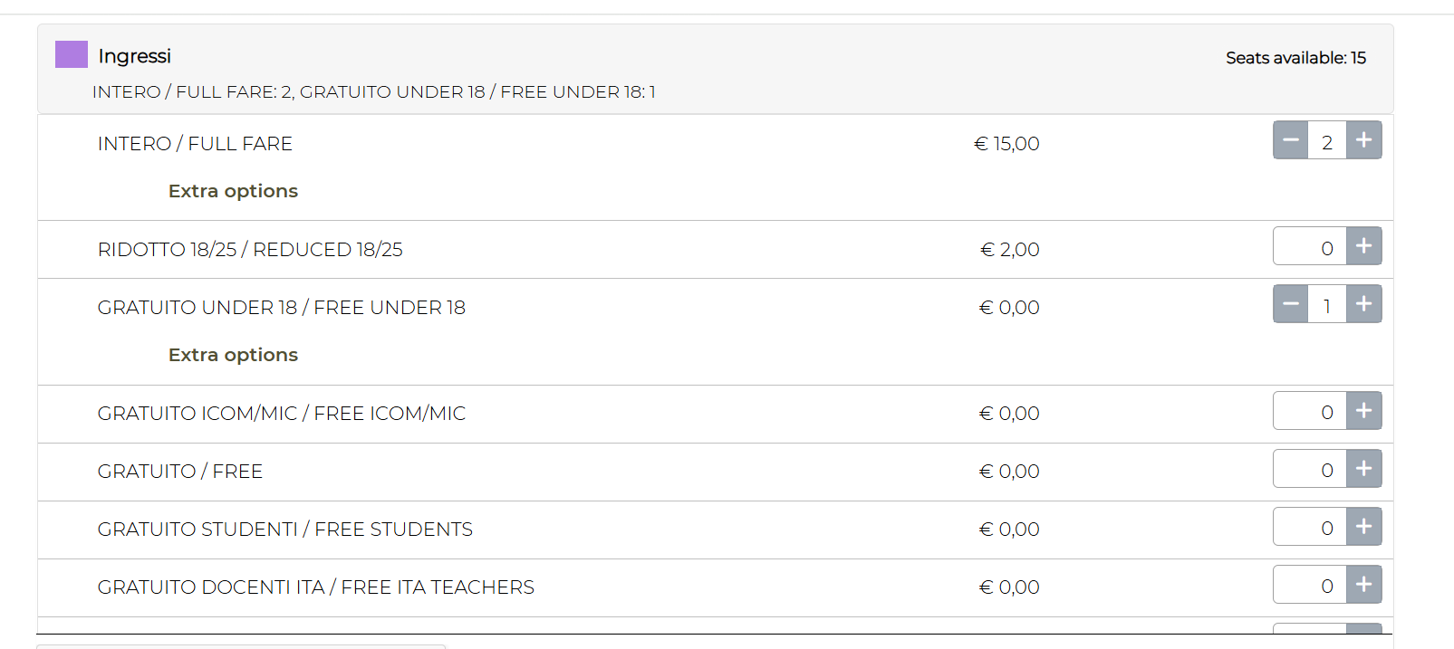
Task: Decrease INTERO / FULL FARE ticket quantity
Action: point(1291,140)
